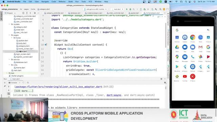This screenshot has height=122, width=217.
Task: Open YouTube app in the emulator
Action: (x=185, y=77)
